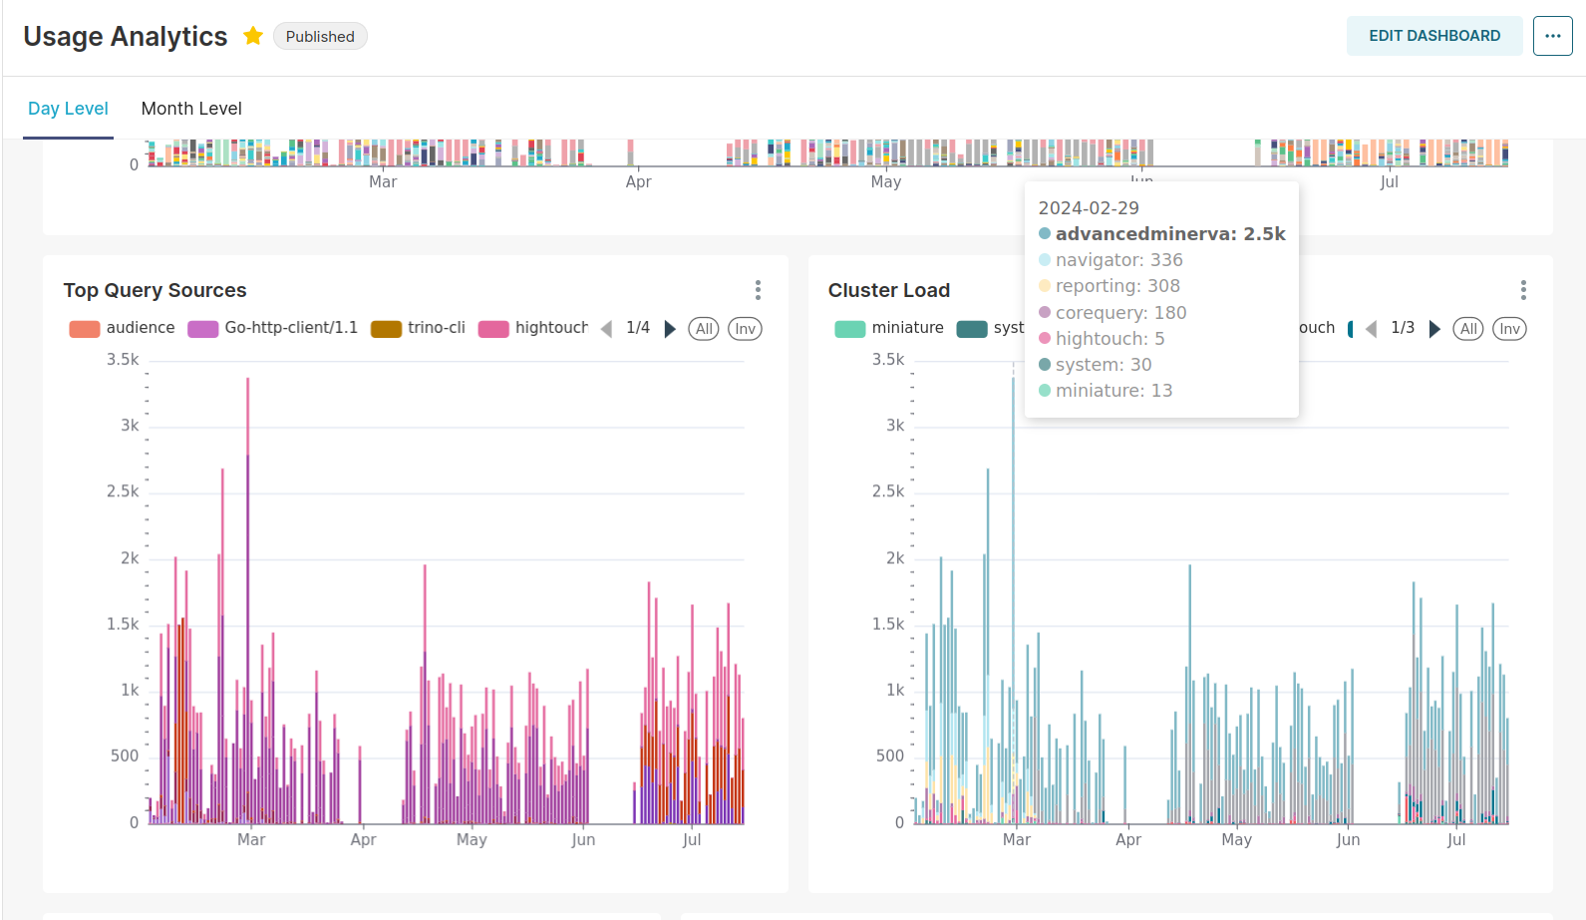This screenshot has height=920, width=1586.
Task: Toggle Go-http-client/1.1 legend entry
Action: coord(272,328)
